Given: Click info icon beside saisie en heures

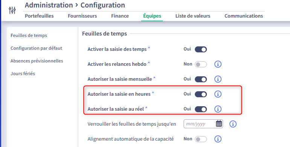Looking at the screenshot, I should tap(218, 94).
